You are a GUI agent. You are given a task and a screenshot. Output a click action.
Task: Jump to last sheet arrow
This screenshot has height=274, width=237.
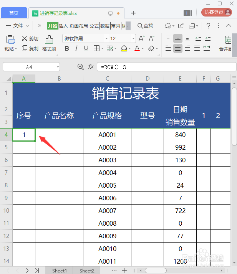(37, 271)
